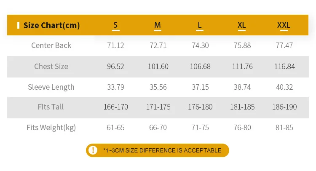The height and width of the screenshot is (171, 316).
Task: Select the S size column header
Action: pyautogui.click(x=115, y=25)
